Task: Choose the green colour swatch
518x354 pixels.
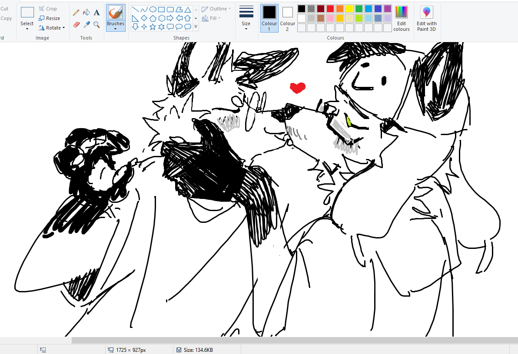Action: (359, 9)
